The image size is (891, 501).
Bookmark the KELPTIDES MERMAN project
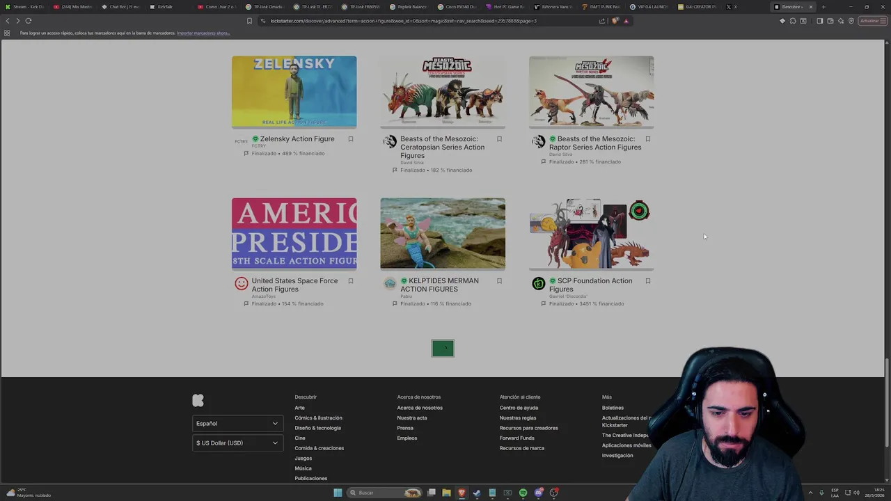point(499,281)
